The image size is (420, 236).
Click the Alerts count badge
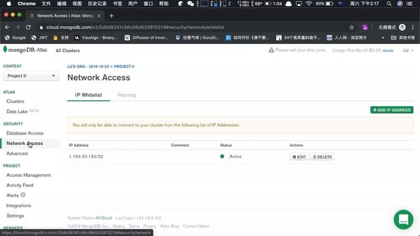(x=23, y=195)
